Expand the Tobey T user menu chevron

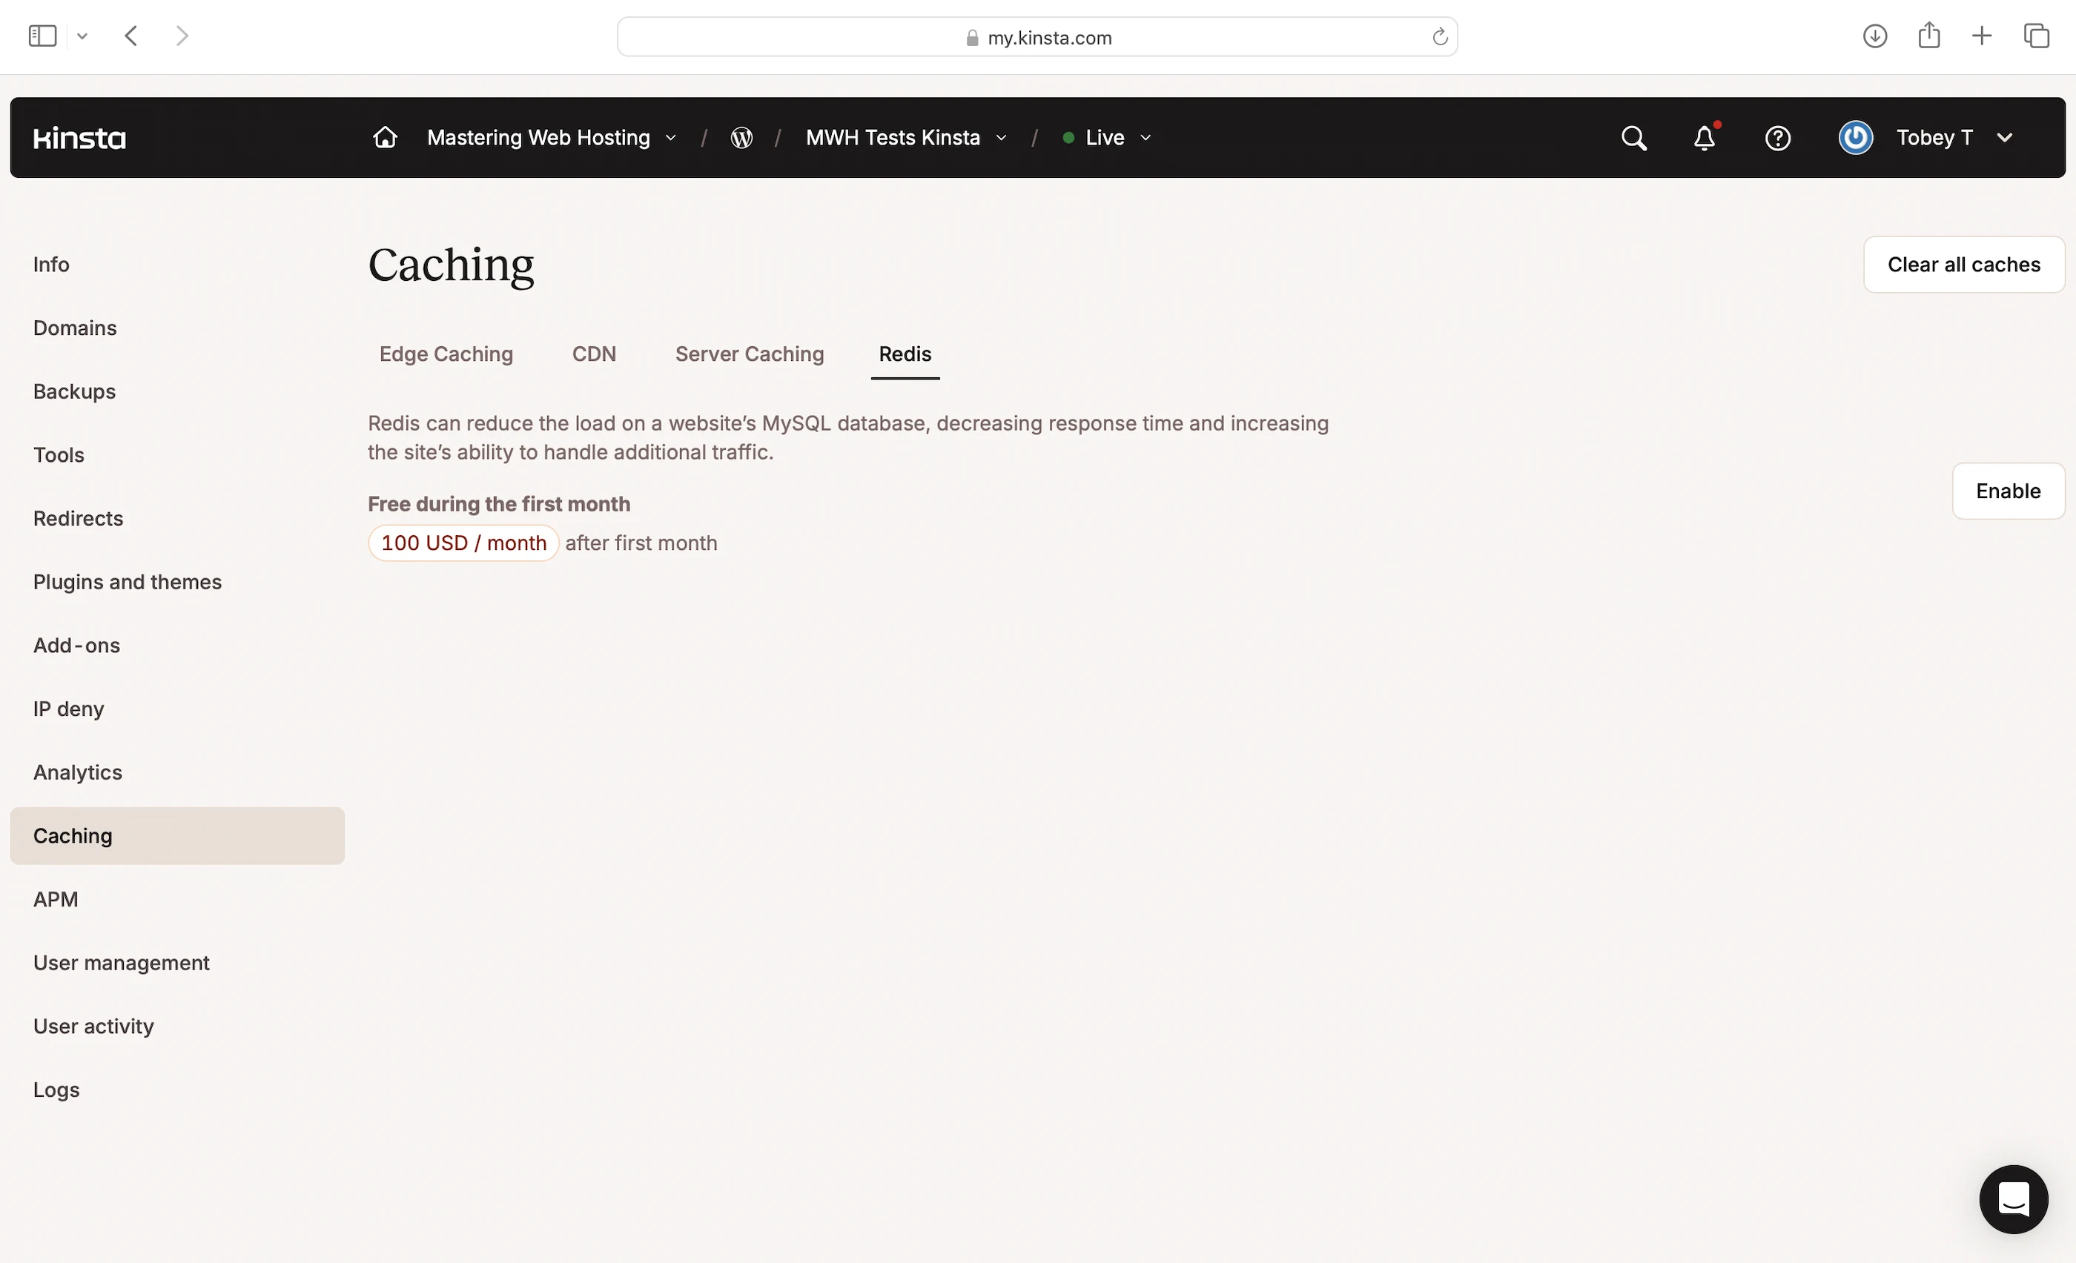pyautogui.click(x=2004, y=138)
